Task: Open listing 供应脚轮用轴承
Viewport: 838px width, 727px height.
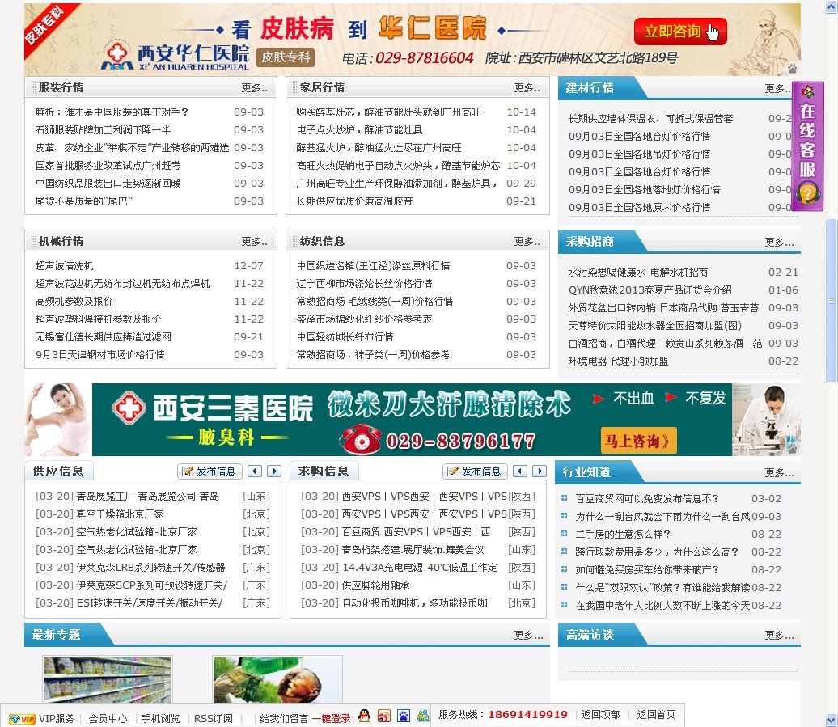Action: click(375, 585)
